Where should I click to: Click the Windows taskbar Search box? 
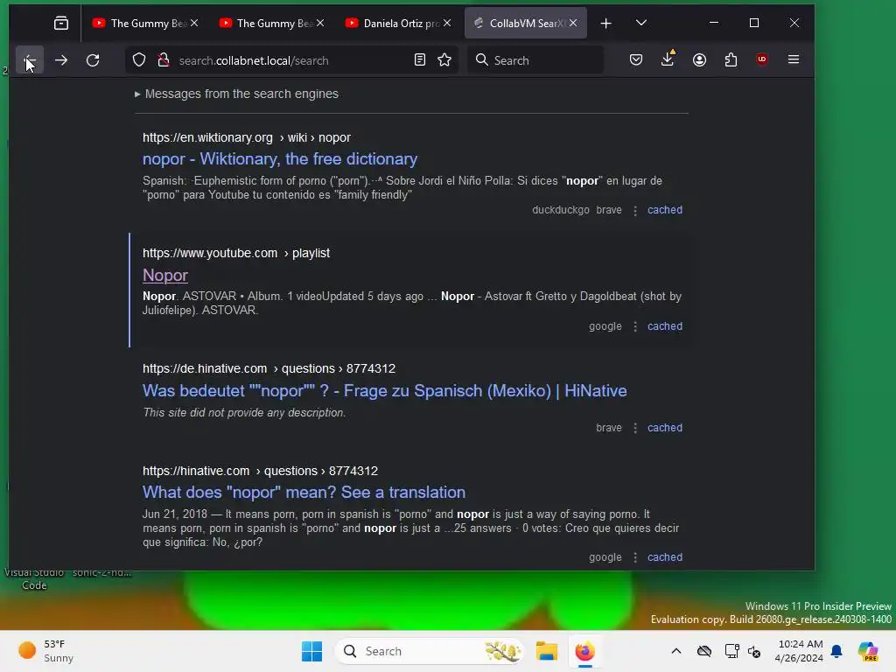click(x=429, y=651)
